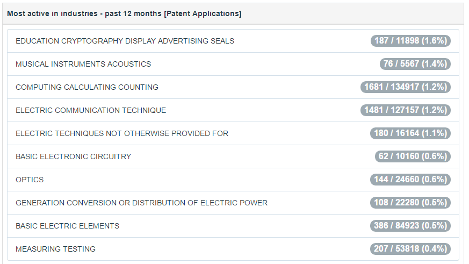Click the 207 / 53818 (0.4%) badge
469x264 pixels.
pos(410,249)
